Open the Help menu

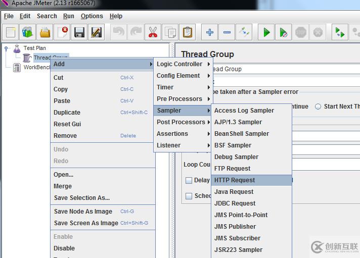pyautogui.click(x=116, y=16)
